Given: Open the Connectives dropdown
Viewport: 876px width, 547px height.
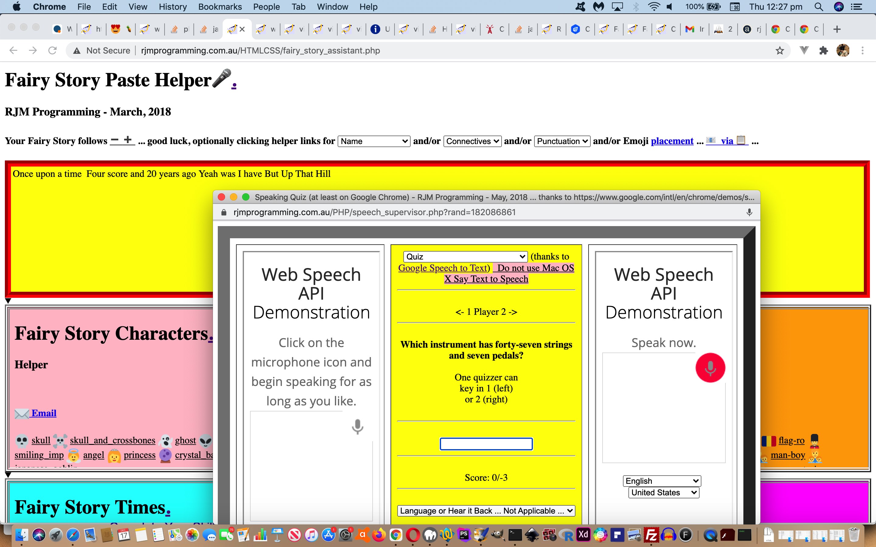Looking at the screenshot, I should (x=472, y=141).
